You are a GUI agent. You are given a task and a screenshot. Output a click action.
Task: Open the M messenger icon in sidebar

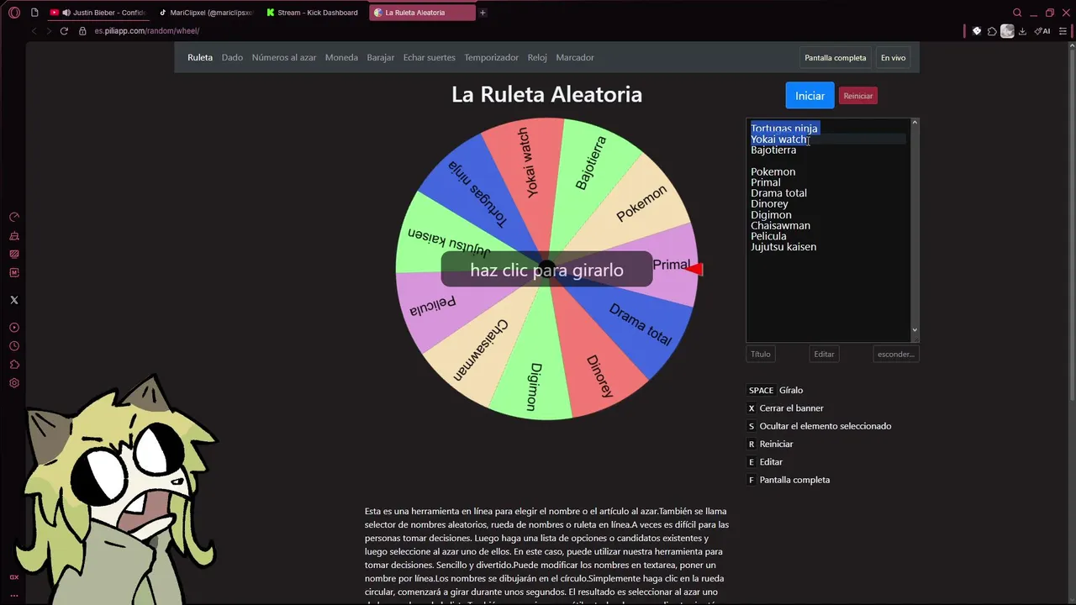pos(14,272)
